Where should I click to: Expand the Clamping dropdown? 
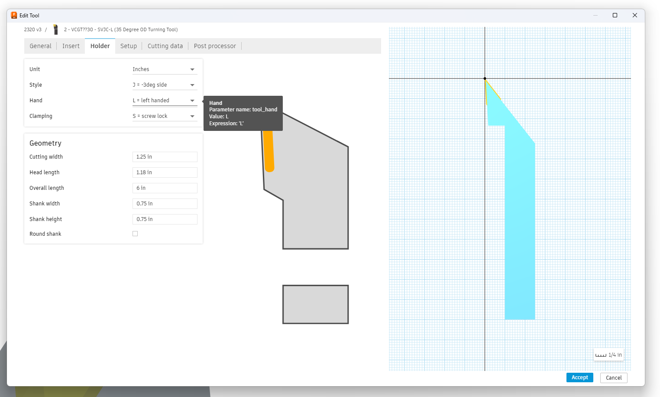pos(165,116)
